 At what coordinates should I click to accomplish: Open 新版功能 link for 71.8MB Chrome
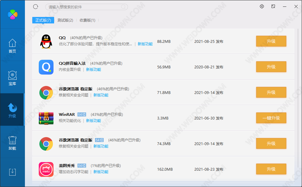point(101,95)
